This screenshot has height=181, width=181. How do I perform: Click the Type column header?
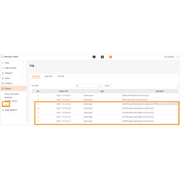tap(102, 91)
